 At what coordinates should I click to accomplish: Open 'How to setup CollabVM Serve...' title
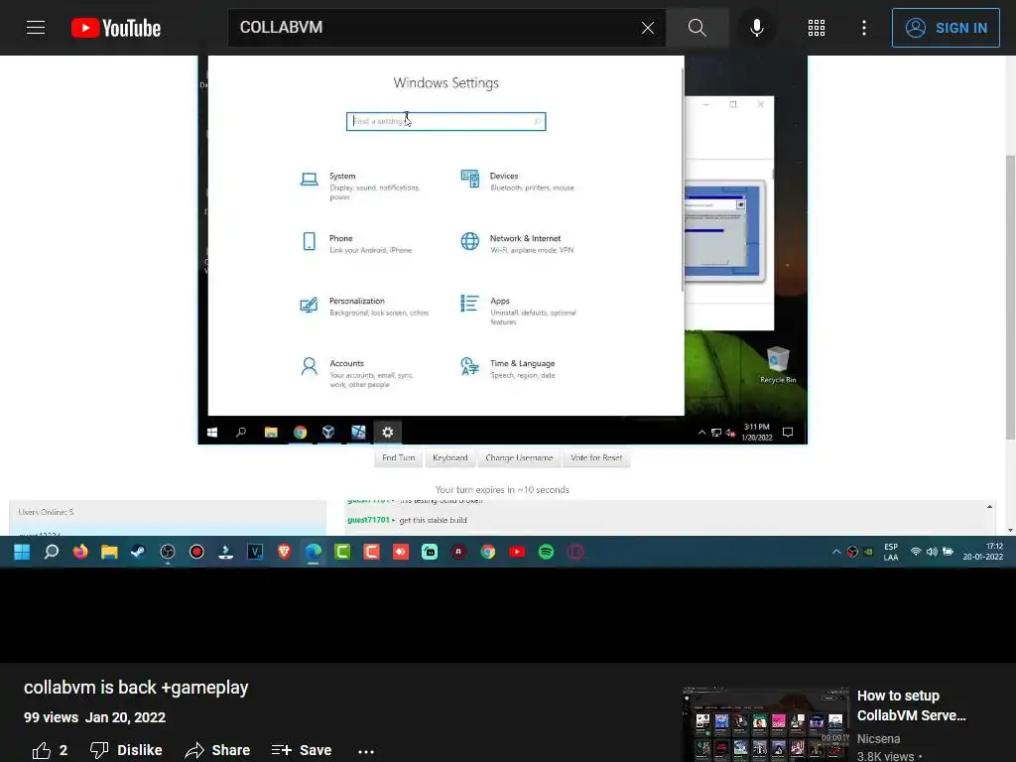911,705
